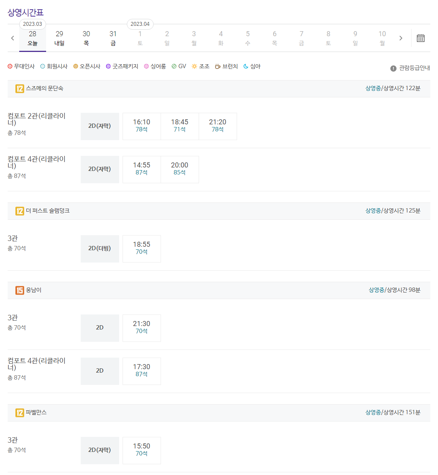Click the 브런치 coffee cup icon
438x475 pixels.
click(x=218, y=66)
